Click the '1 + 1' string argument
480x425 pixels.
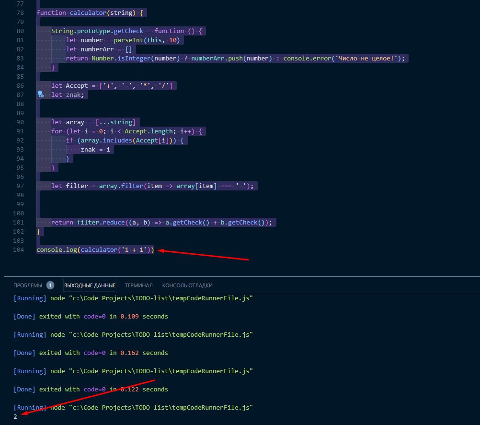(135, 249)
